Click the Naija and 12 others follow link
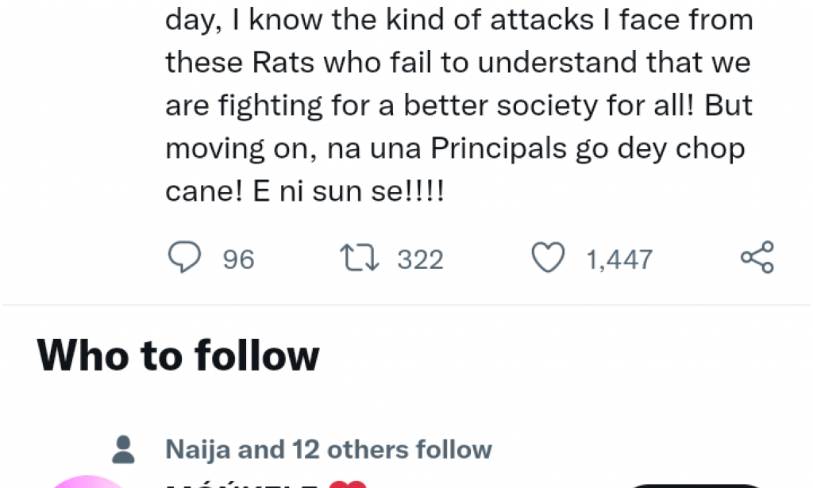 [x=328, y=448]
